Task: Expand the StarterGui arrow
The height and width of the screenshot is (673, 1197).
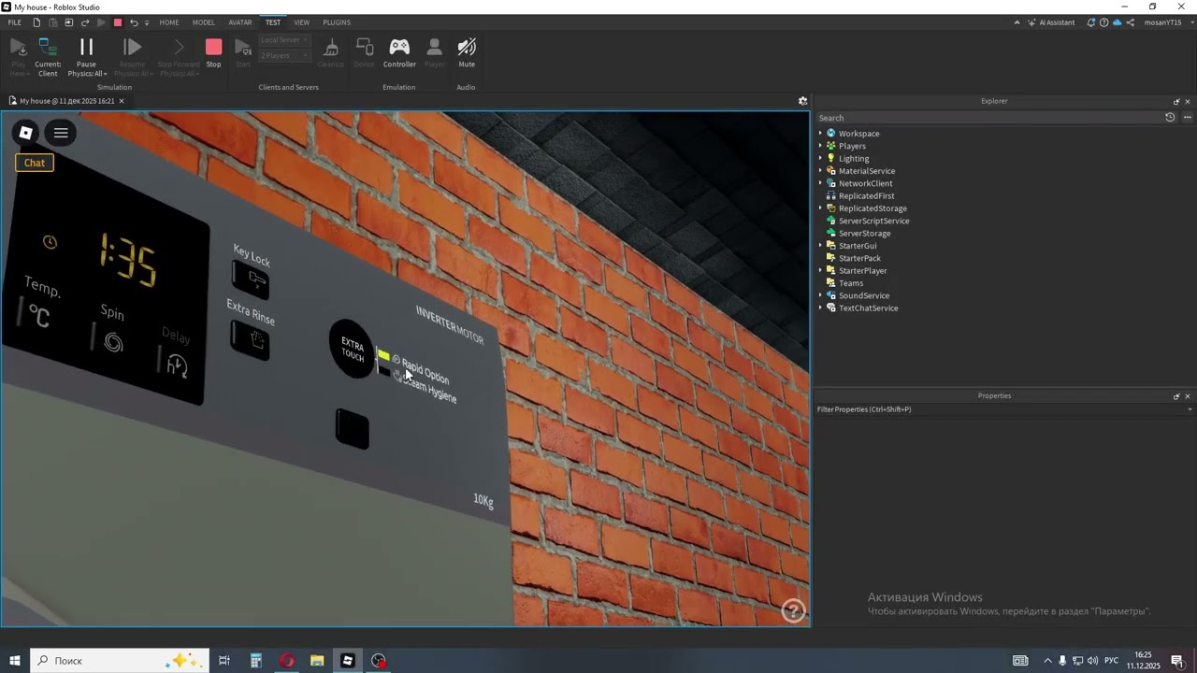Action: click(820, 246)
